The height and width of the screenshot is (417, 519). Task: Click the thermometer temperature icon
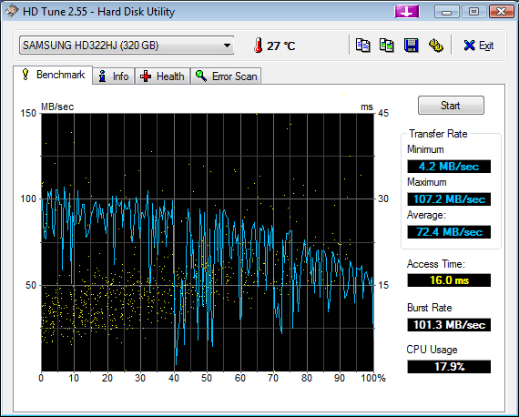[259, 46]
